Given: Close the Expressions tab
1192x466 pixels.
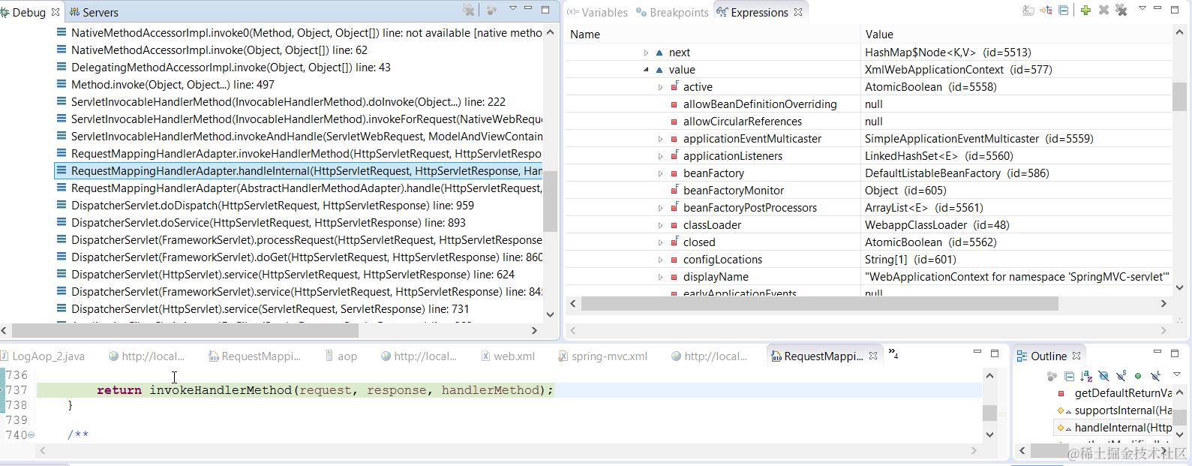Looking at the screenshot, I should [798, 12].
